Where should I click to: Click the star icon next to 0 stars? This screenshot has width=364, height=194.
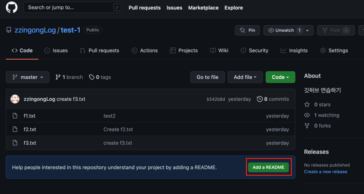[307, 105]
